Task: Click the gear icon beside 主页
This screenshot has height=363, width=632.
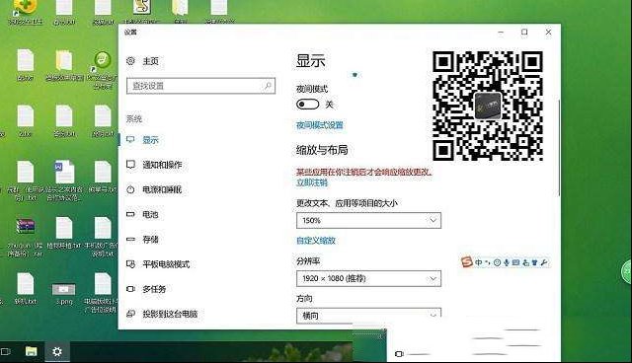Action: point(130,61)
